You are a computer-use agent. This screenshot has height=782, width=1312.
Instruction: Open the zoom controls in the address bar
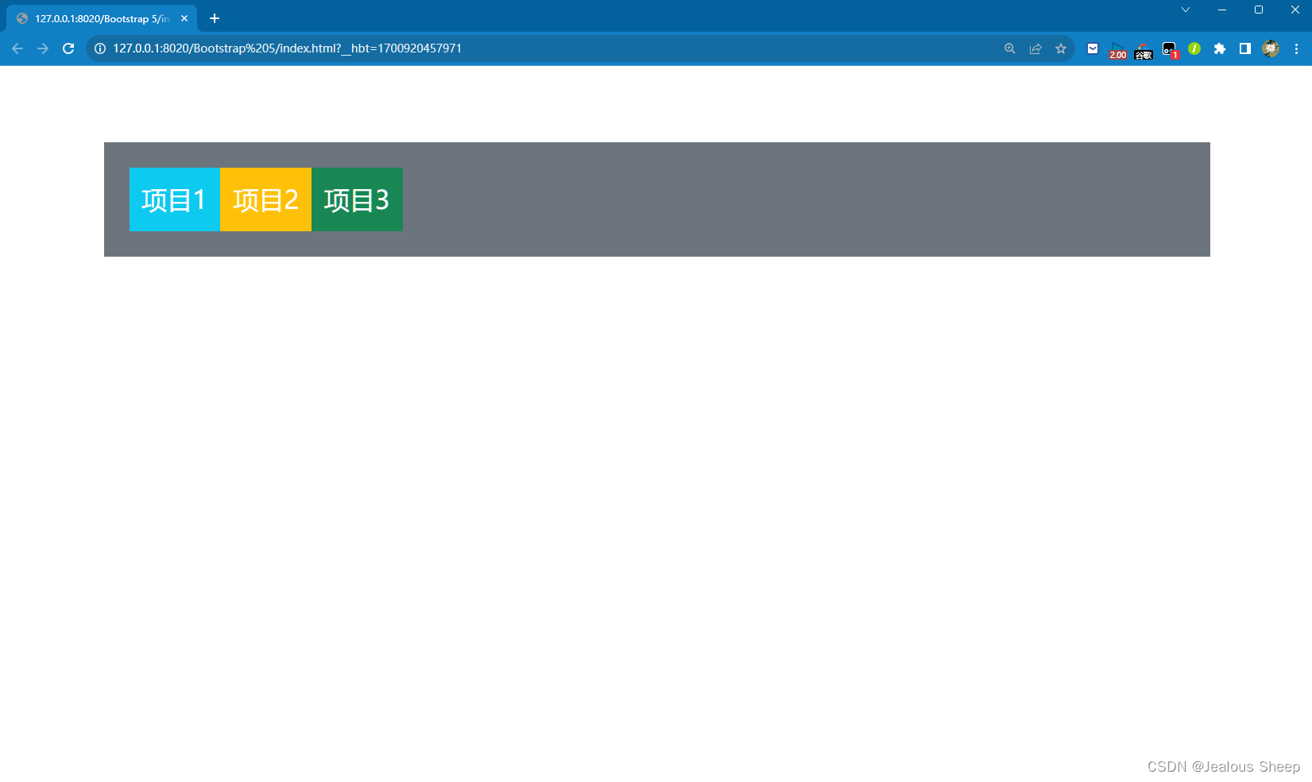[x=1008, y=48]
